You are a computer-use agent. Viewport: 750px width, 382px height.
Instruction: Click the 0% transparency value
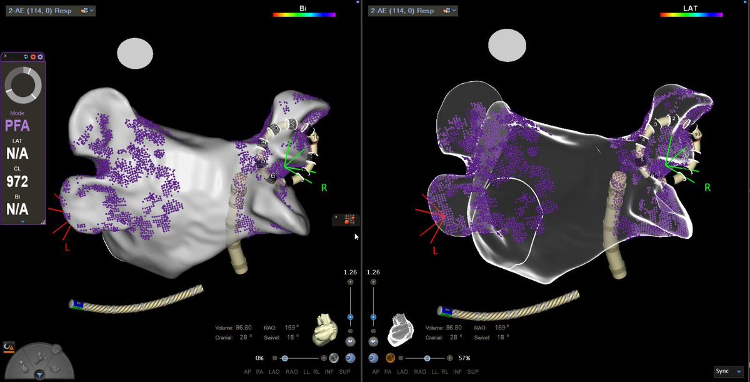[x=259, y=358]
